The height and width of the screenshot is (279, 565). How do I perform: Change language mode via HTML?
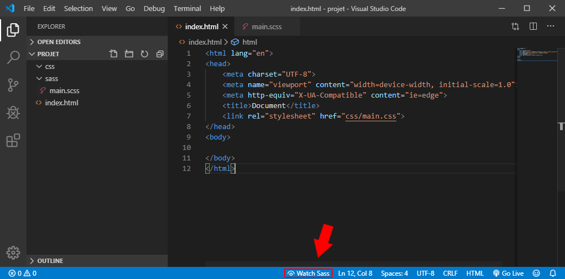coord(475,273)
